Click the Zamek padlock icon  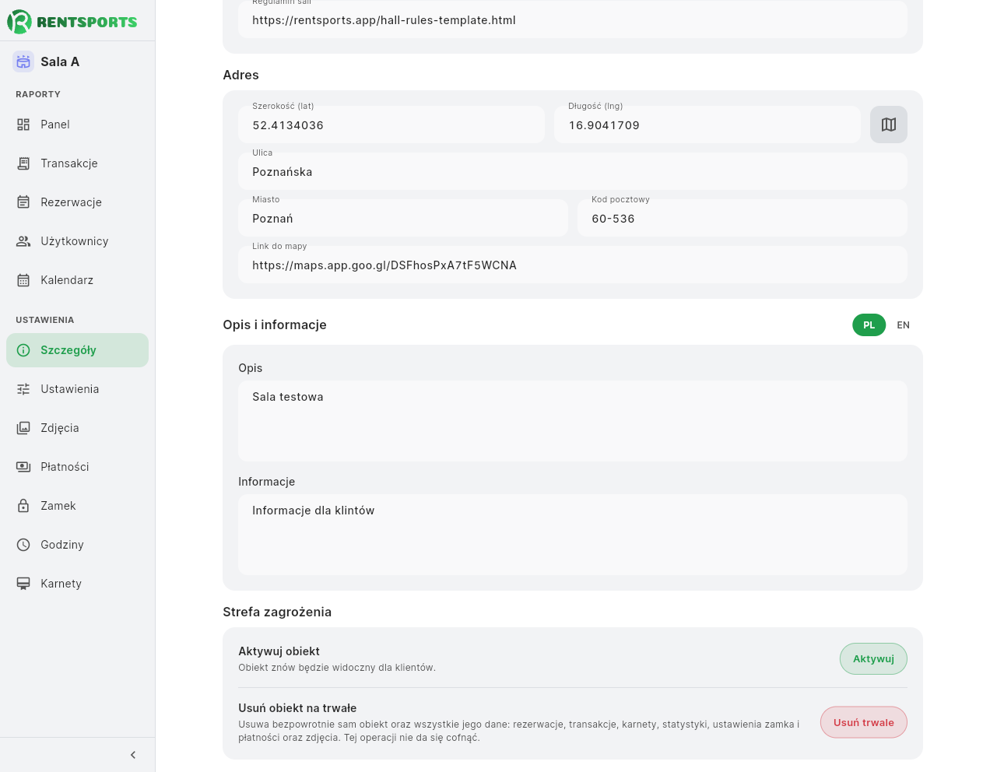[x=23, y=506]
